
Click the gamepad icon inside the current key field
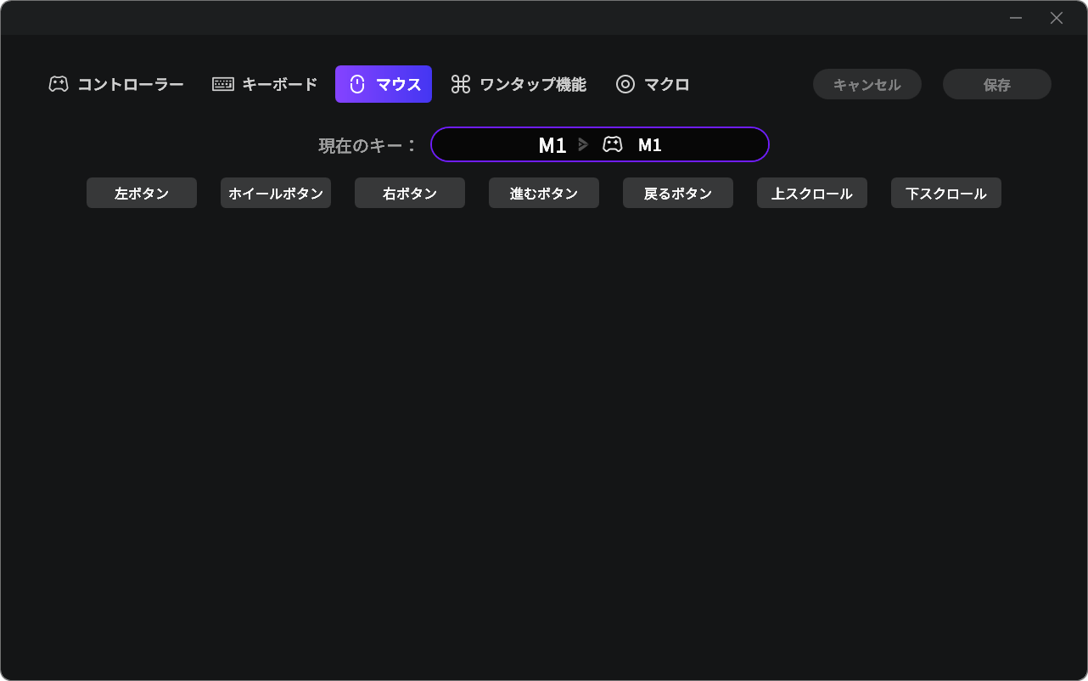click(x=612, y=144)
